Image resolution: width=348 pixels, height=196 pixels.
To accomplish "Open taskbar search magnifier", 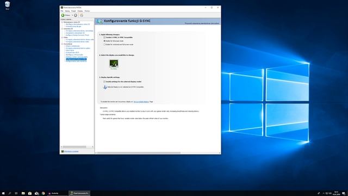I will pyautogui.click(x=10, y=193).
